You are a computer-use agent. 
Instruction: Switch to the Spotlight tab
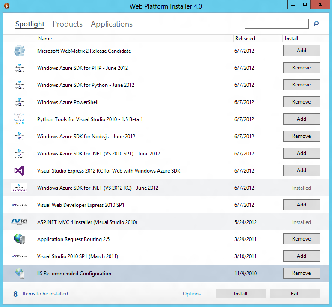click(x=30, y=24)
